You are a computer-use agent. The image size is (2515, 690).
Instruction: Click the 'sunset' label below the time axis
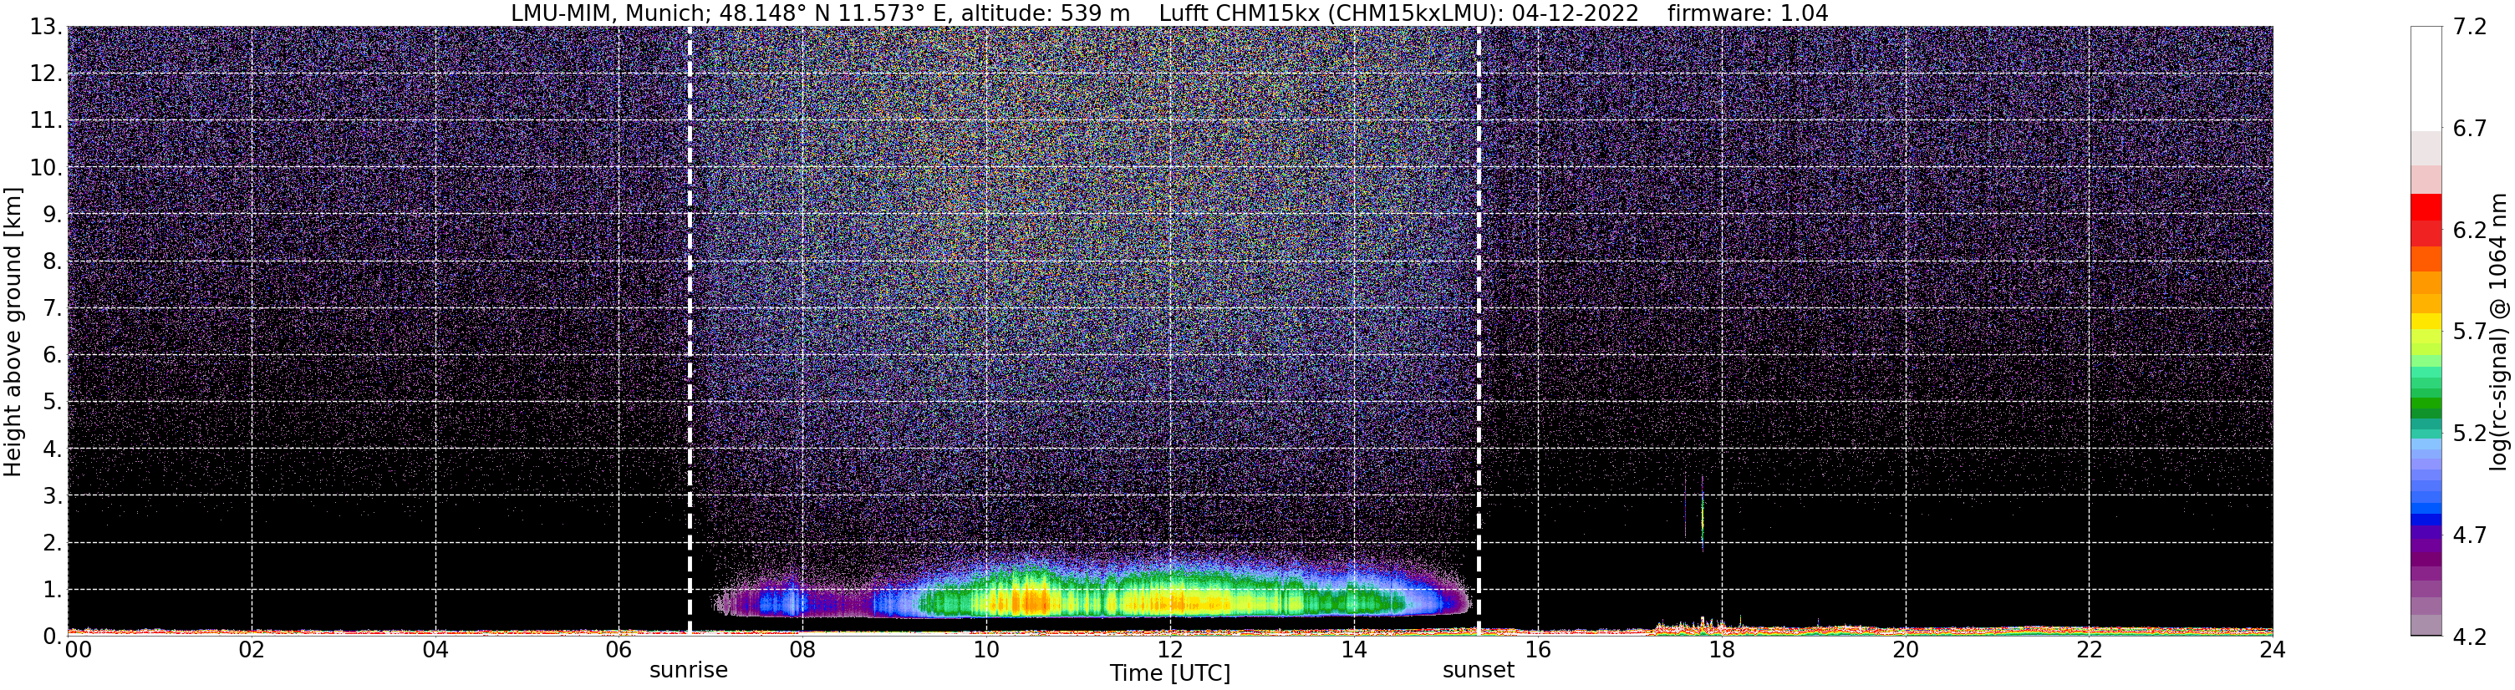point(1478,671)
